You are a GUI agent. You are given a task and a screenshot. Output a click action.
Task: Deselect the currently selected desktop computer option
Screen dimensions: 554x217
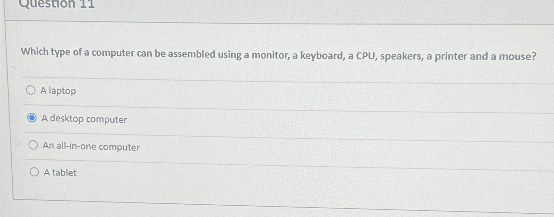[x=32, y=118]
